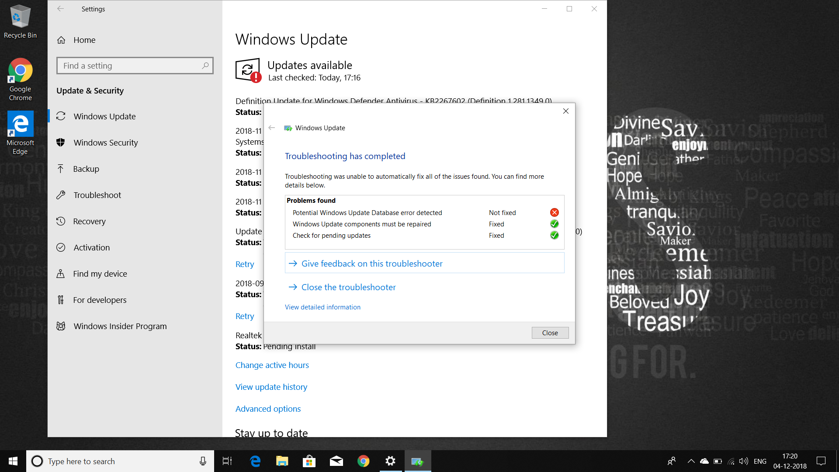The image size is (839, 472).
Task: Click the wrench icon beside Troubleshoot
Action: 61,195
